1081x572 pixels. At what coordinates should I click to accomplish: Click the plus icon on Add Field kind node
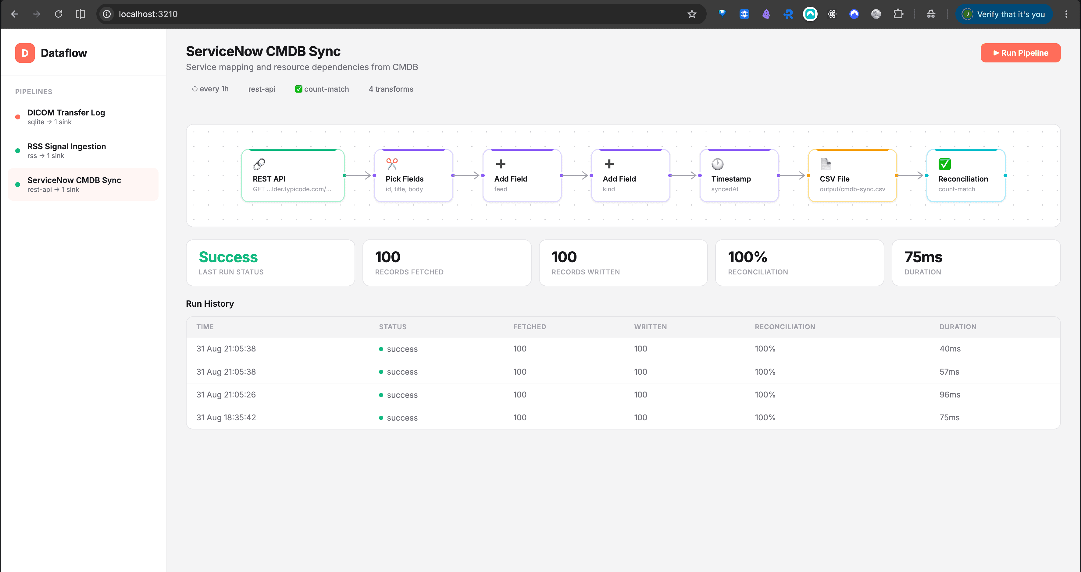(609, 164)
